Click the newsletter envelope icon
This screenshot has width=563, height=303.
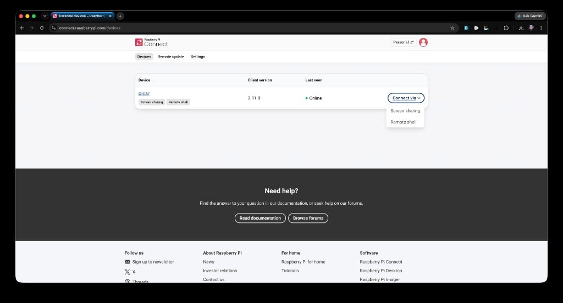coord(127,262)
